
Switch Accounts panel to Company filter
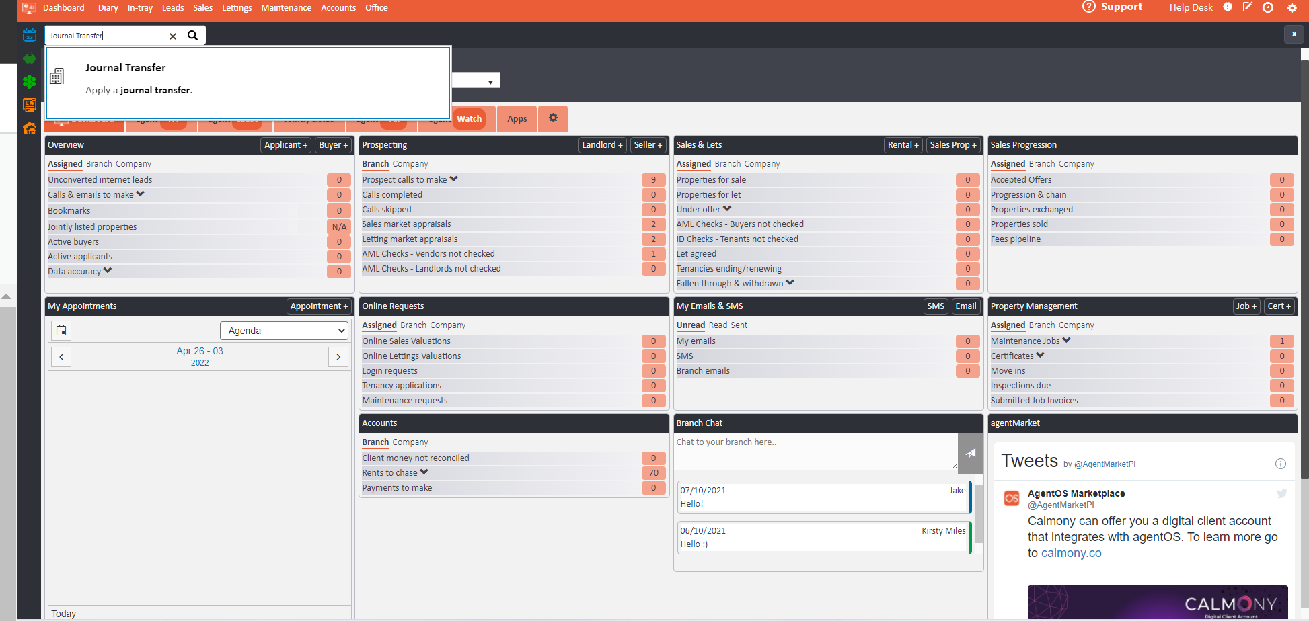tap(410, 442)
